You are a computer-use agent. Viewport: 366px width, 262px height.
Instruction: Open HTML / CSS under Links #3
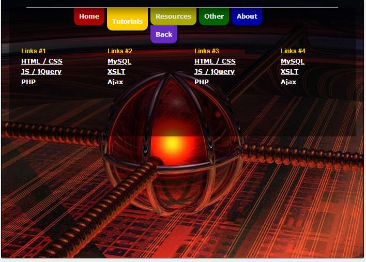pyautogui.click(x=215, y=61)
